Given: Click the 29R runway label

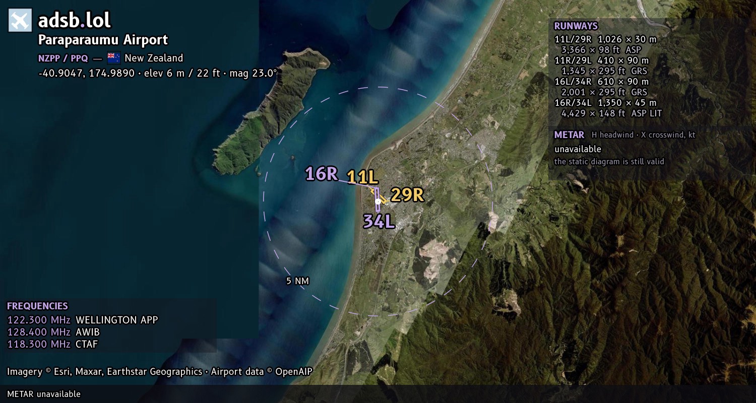Looking at the screenshot, I should (x=407, y=195).
